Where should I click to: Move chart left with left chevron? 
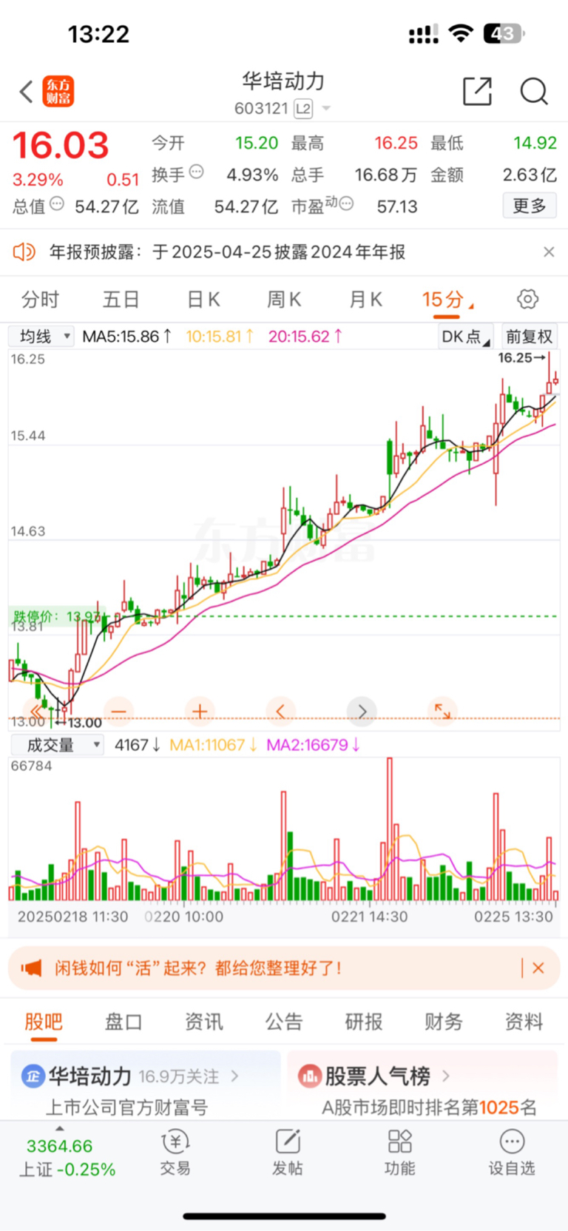click(x=281, y=711)
